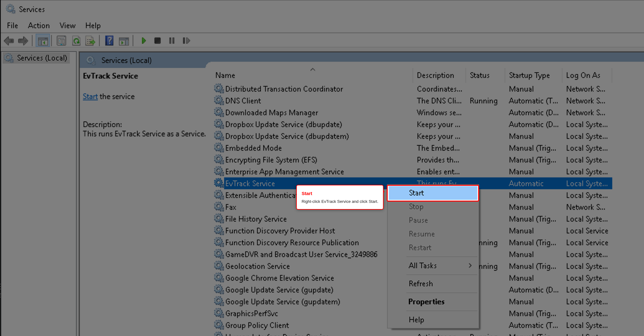This screenshot has width=644, height=336.
Task: Sort by the Startup Type column header
Action: point(529,75)
